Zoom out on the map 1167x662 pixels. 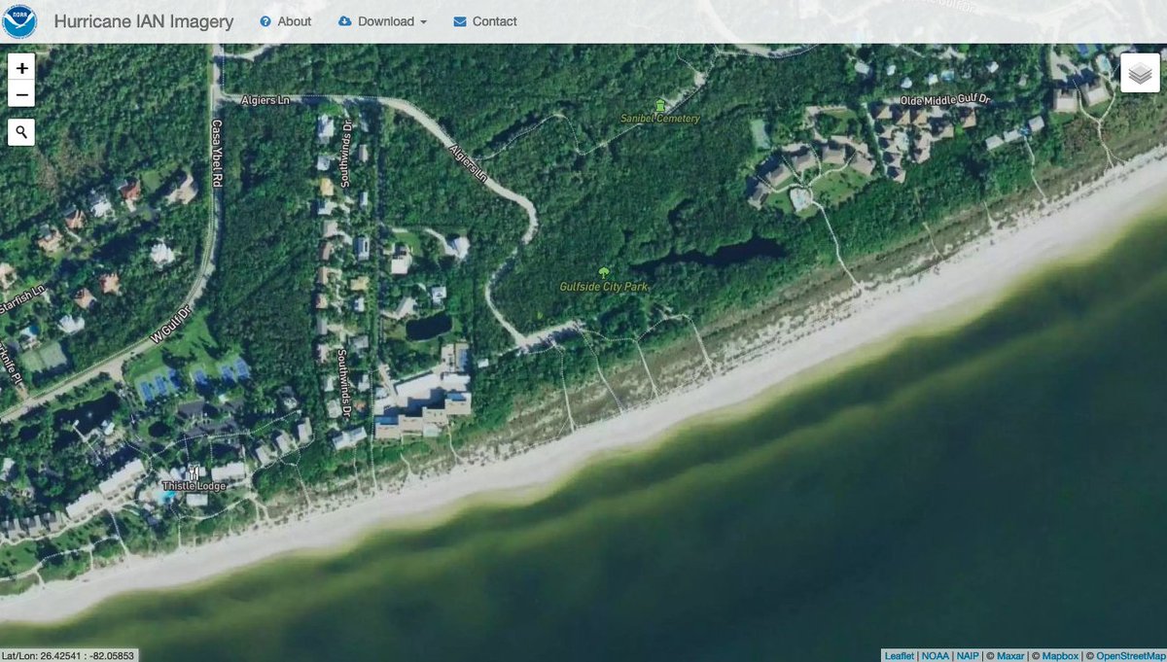click(x=21, y=94)
